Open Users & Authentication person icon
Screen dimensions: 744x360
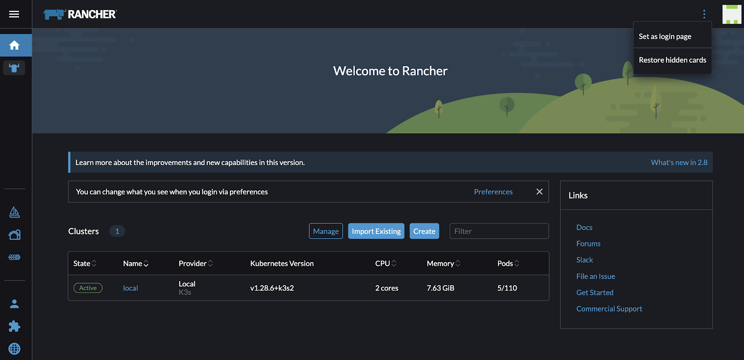pyautogui.click(x=14, y=304)
